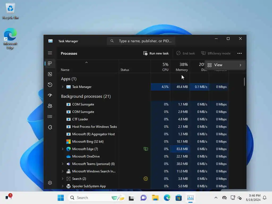Open the Services puzzle sidebar icon

[x=50, y=127]
